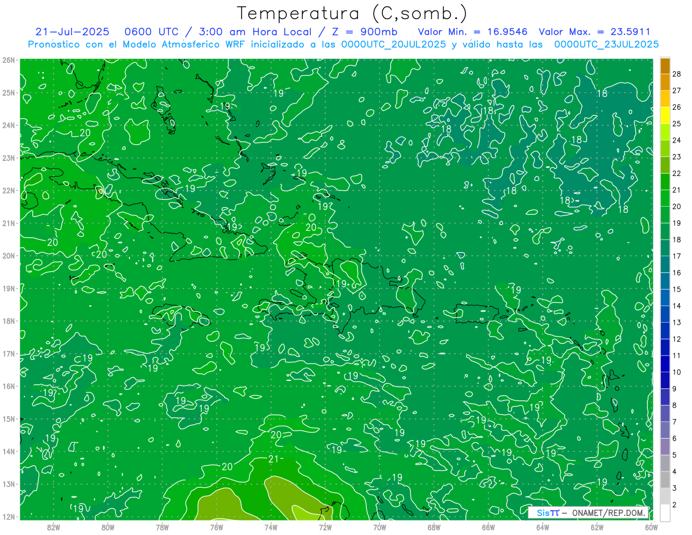Click the '64W' longitude axis label
The image size is (692, 535).
pos(543,527)
